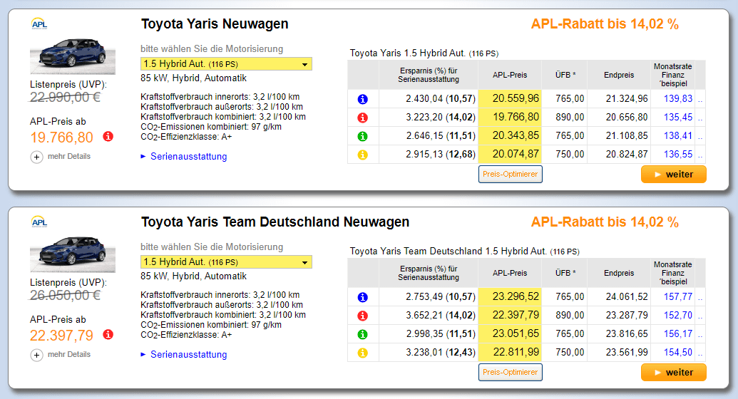Click APL-Preis cell 22.811,99
This screenshot has height=399, width=738.
coord(511,353)
